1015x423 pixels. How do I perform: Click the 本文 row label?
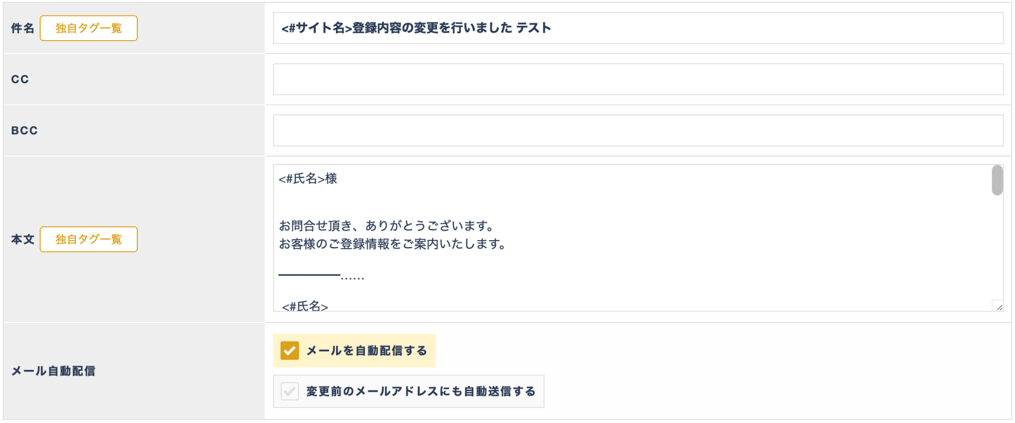[22, 239]
